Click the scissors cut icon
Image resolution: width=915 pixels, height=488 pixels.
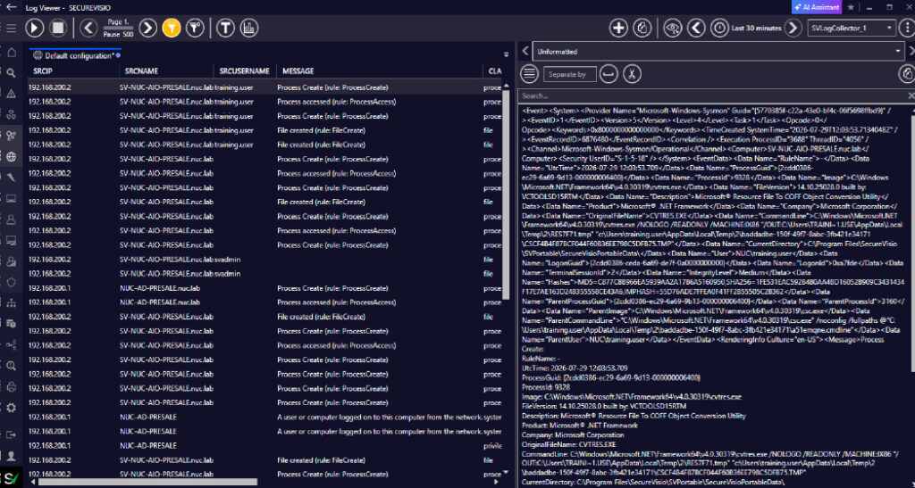[x=632, y=74]
